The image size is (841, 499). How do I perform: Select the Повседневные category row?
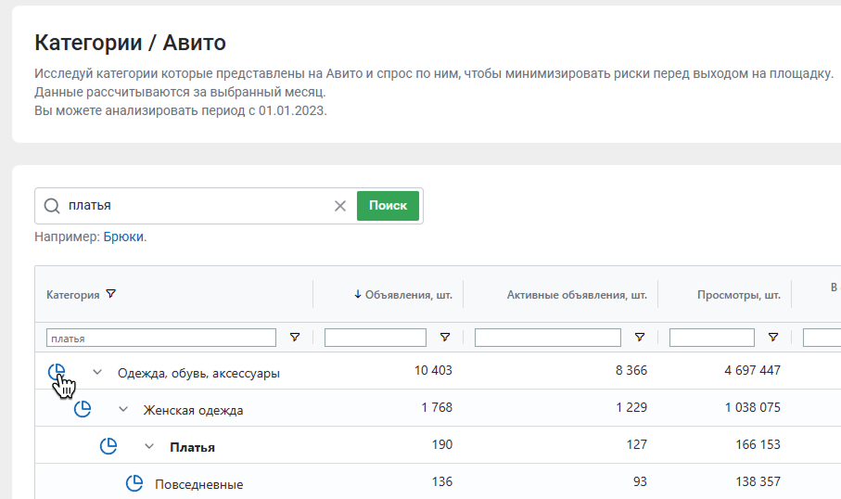[199, 484]
